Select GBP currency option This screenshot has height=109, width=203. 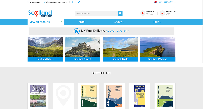click(160, 2)
